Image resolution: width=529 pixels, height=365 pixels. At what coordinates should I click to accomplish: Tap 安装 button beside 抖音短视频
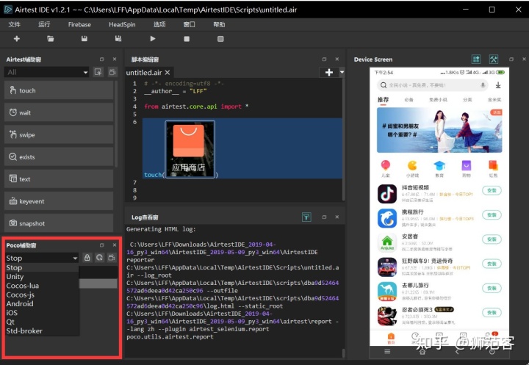click(492, 191)
